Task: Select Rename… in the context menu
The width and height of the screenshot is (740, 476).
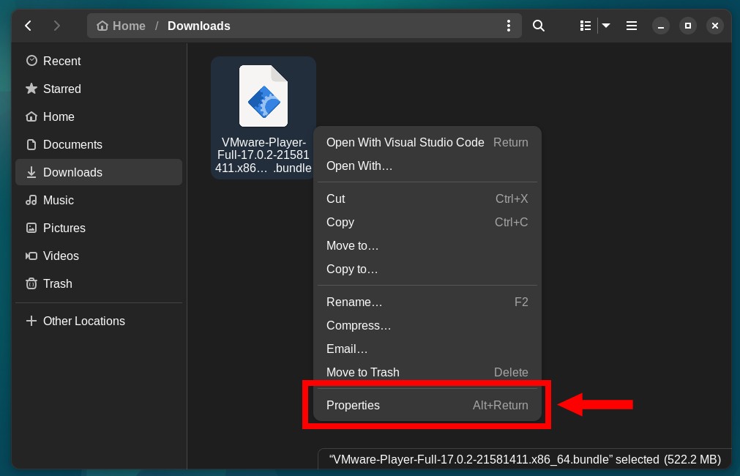Action: [x=427, y=302]
